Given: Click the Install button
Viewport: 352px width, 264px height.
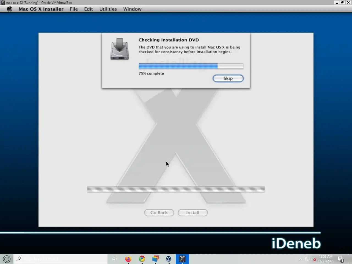Looking at the screenshot, I should [193, 213].
